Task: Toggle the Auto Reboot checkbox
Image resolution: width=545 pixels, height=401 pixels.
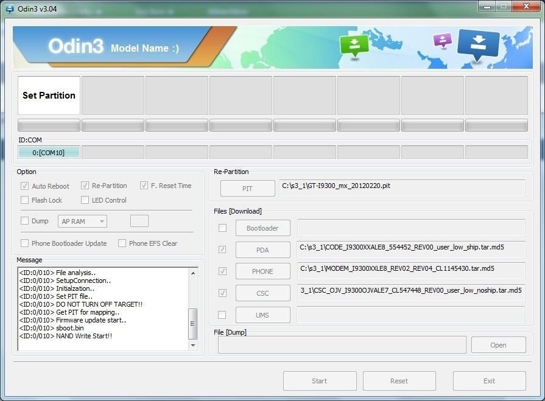Action: [x=24, y=186]
